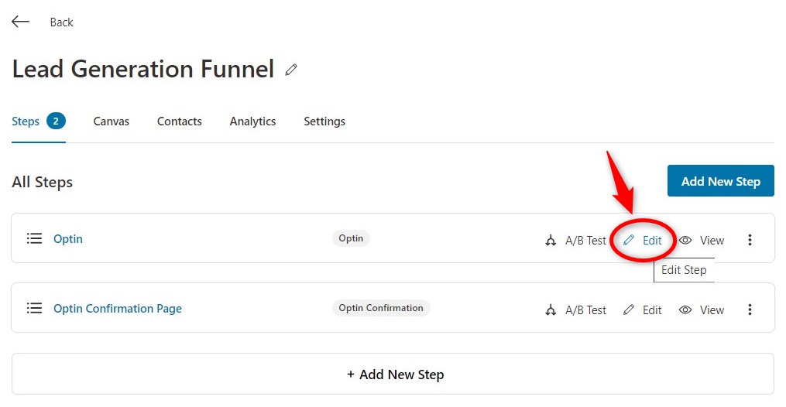Start A/B Test for Optin Confirmation Page

pos(575,310)
